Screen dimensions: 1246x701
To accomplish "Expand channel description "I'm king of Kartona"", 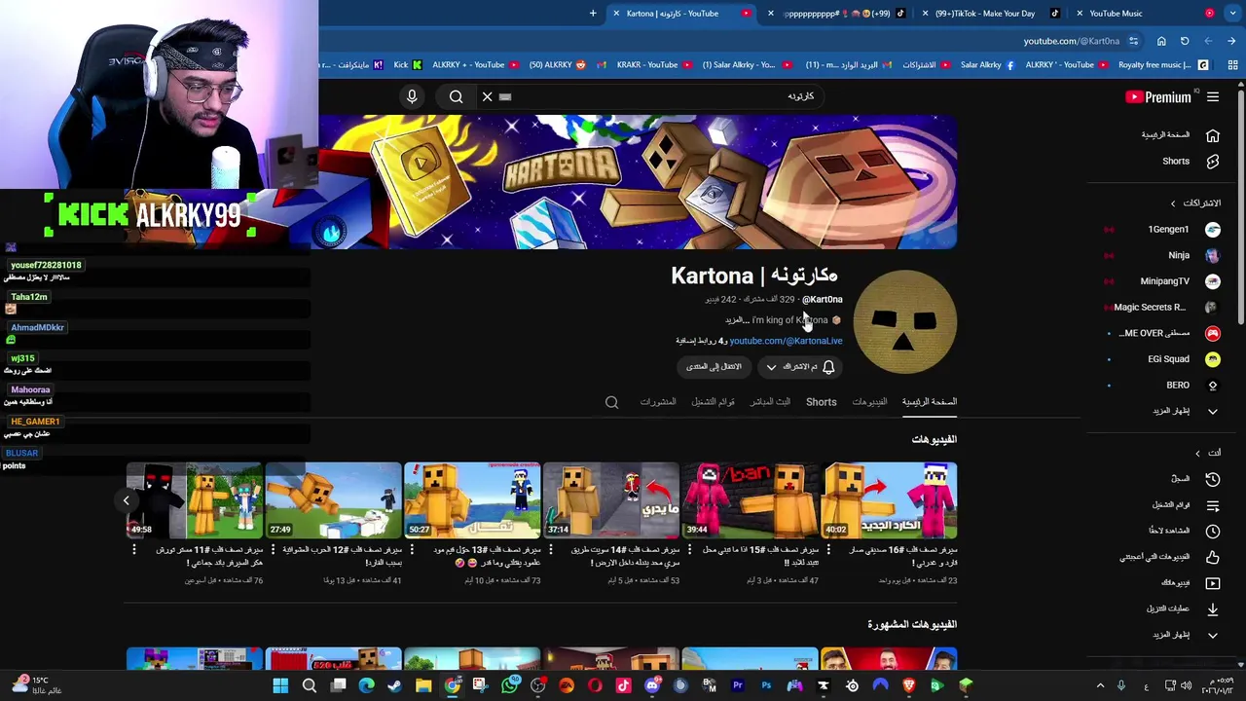I will pos(784,320).
